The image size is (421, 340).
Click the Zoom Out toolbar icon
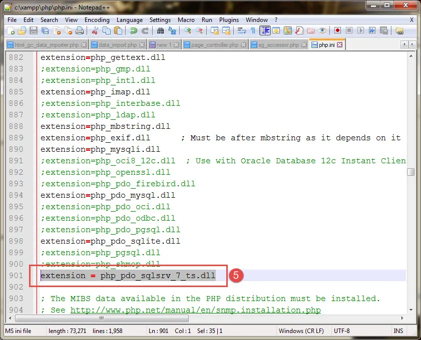pos(199,31)
